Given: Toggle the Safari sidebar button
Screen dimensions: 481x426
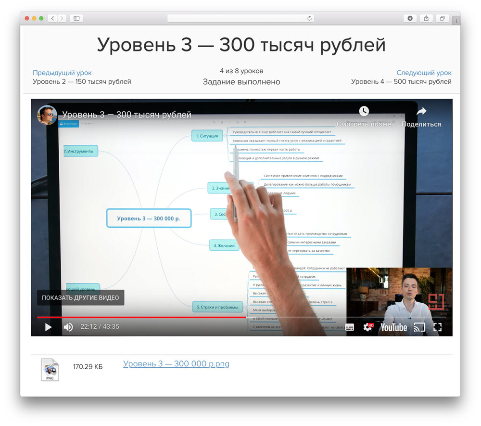Looking at the screenshot, I should tap(76, 18).
